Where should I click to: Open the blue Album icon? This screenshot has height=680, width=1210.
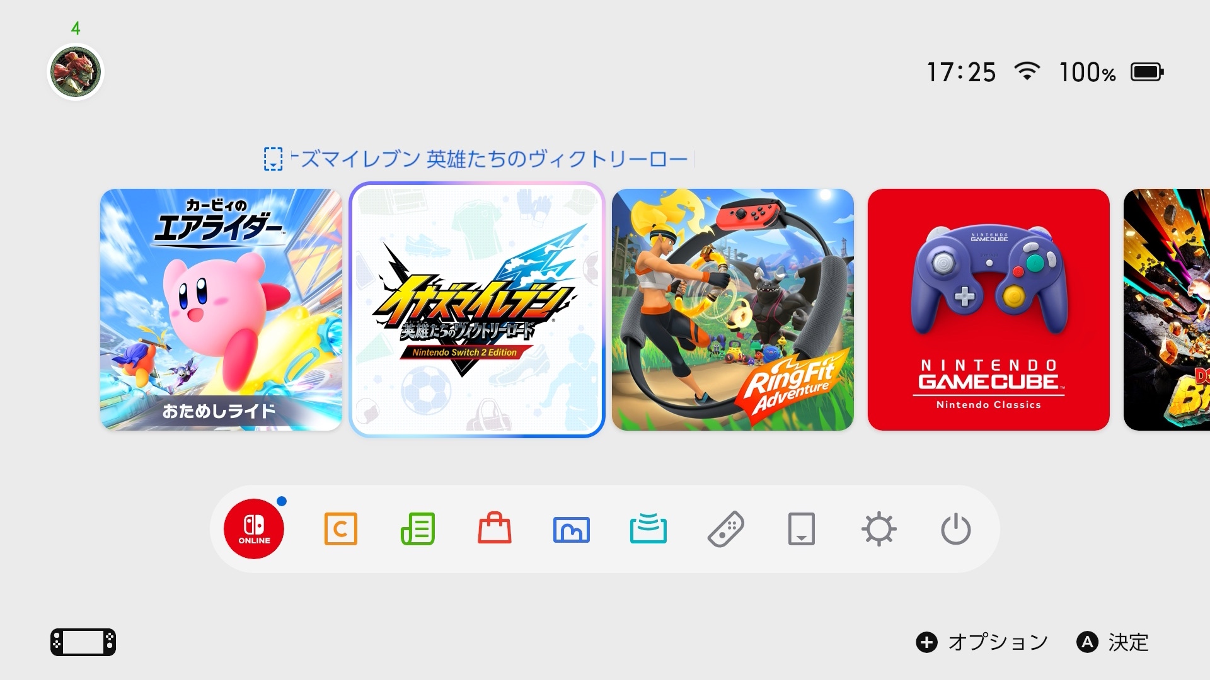[572, 530]
